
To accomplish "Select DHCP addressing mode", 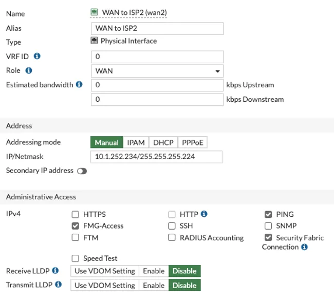I will (x=163, y=142).
